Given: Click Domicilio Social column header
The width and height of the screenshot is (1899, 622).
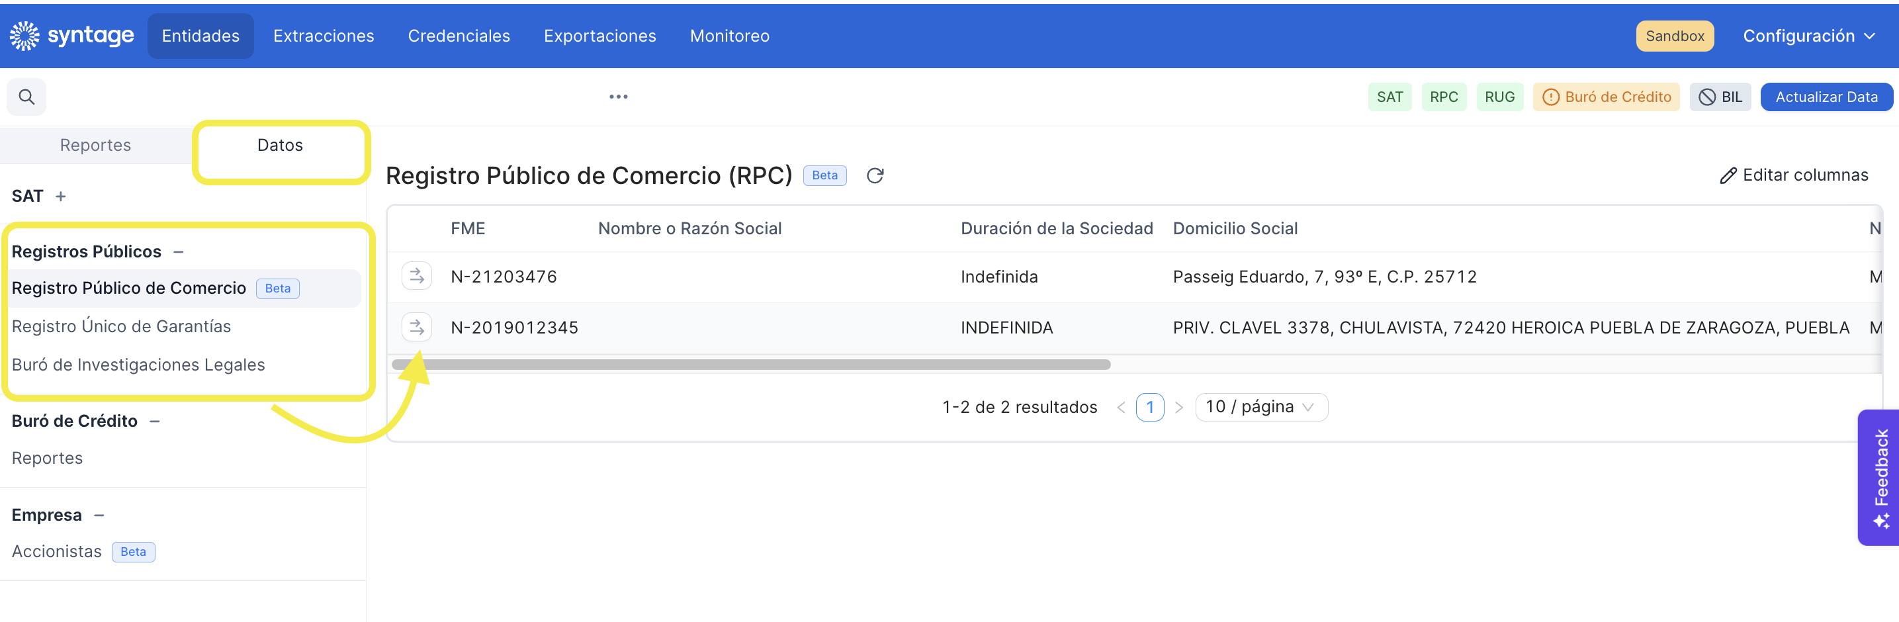Looking at the screenshot, I should [1235, 229].
